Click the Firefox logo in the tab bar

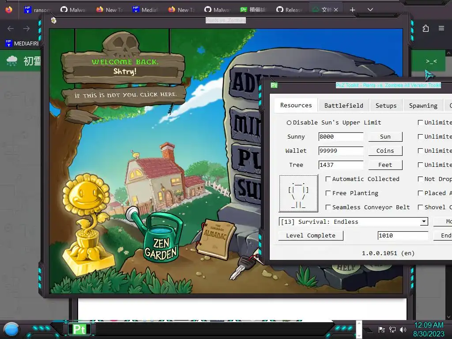(9, 10)
